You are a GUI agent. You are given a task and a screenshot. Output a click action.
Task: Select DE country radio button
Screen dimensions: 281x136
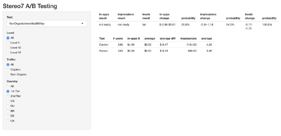[8, 116]
